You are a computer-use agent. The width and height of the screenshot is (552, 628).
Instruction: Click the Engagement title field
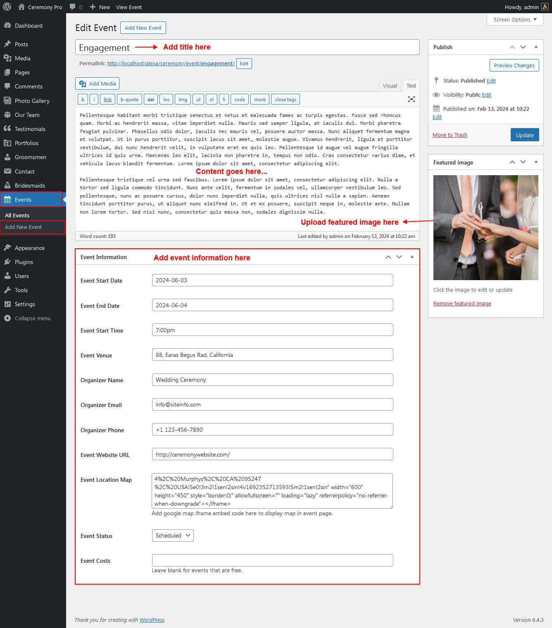[247, 47]
